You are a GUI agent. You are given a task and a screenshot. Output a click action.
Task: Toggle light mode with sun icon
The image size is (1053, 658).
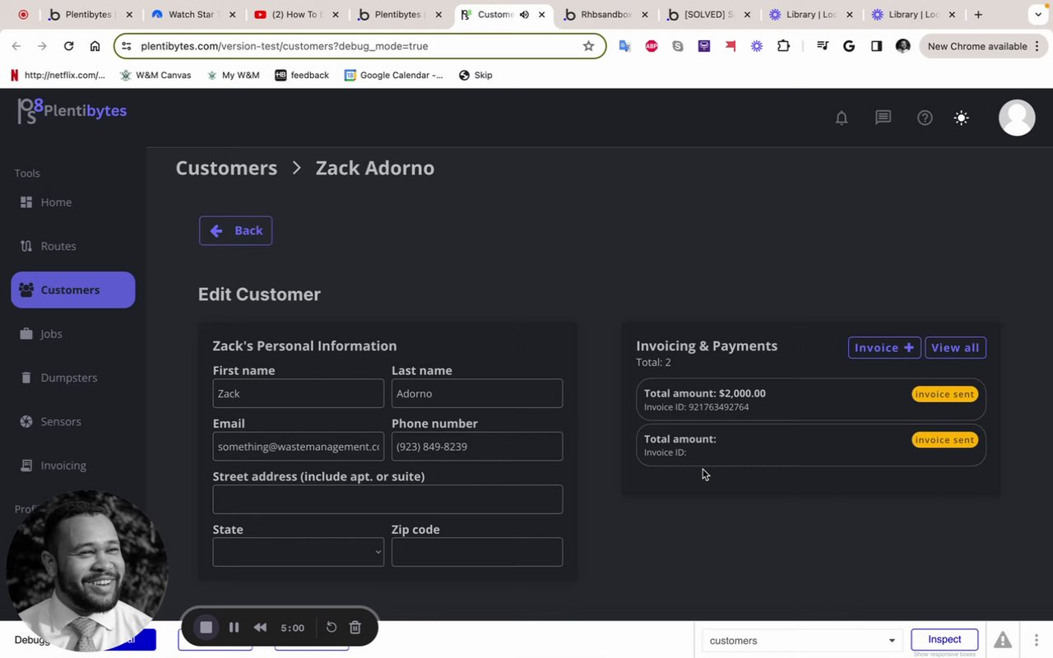961,118
